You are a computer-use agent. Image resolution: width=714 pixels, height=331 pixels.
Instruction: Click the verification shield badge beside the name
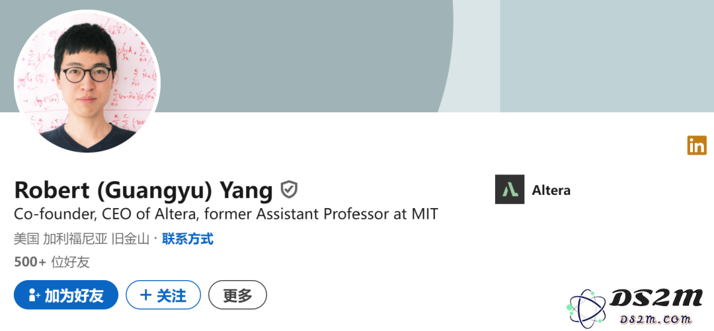[289, 190]
